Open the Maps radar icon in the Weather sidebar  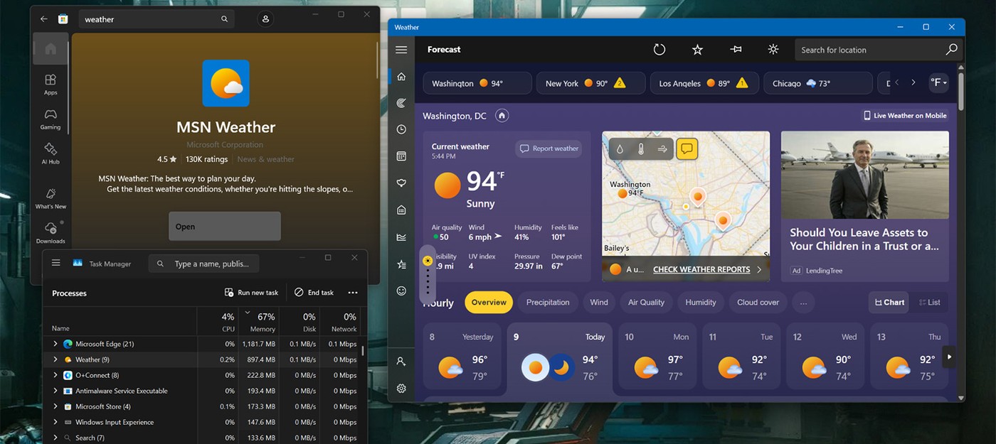tap(401, 103)
